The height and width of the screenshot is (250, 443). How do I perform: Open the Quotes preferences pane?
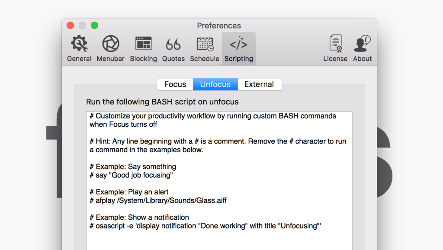(x=173, y=48)
